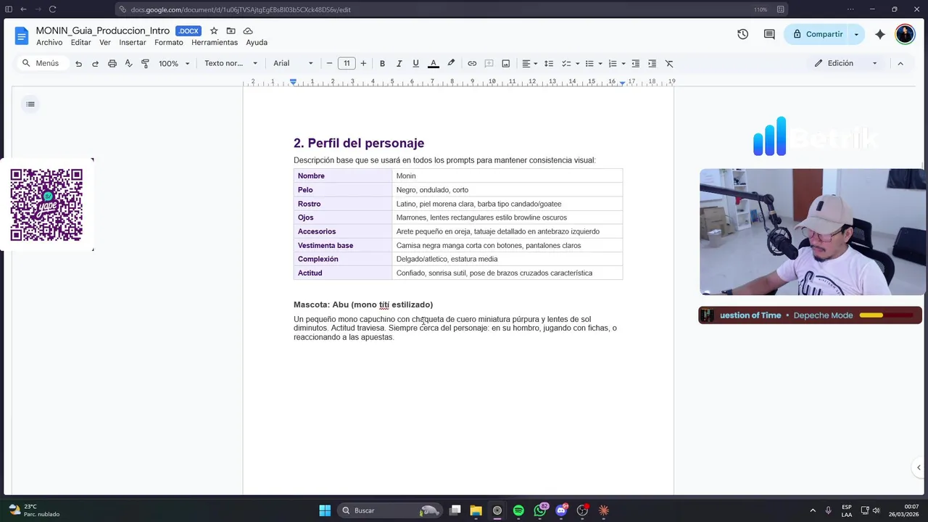Open the Windows Start menu
The image size is (928, 522).
point(325,510)
